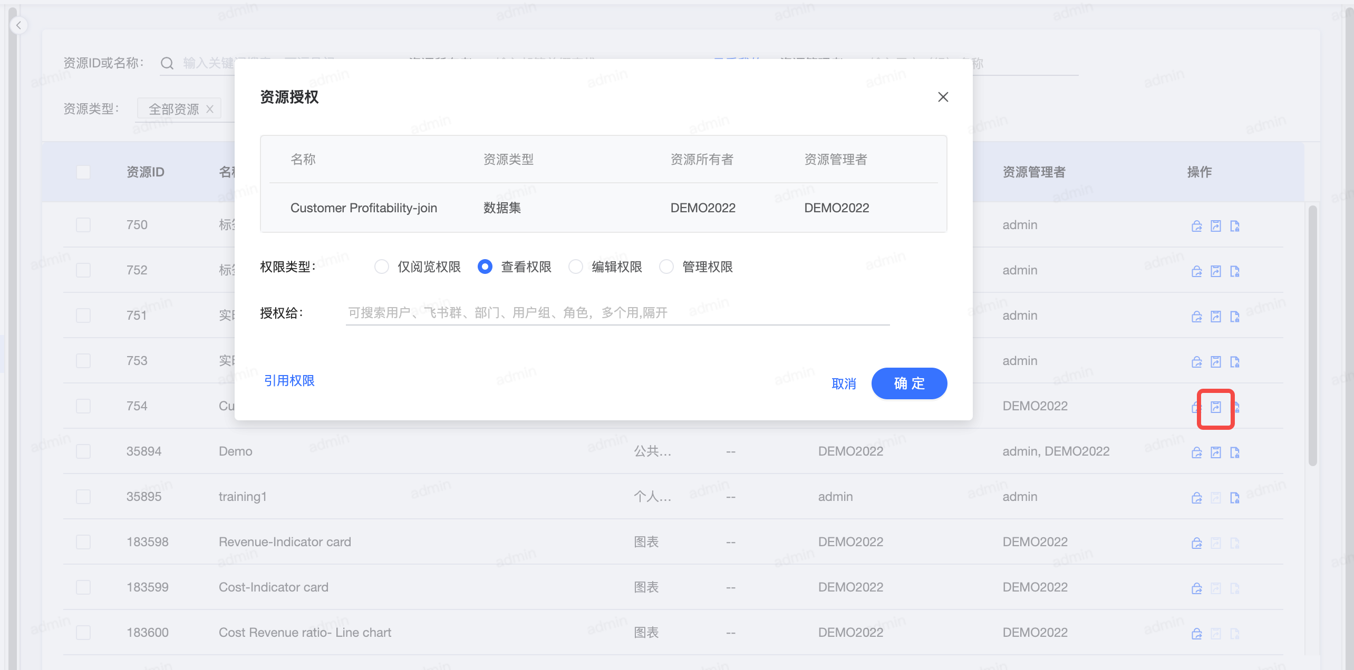This screenshot has height=670, width=1354.
Task: Select 编辑权限 radio option
Action: [576, 267]
